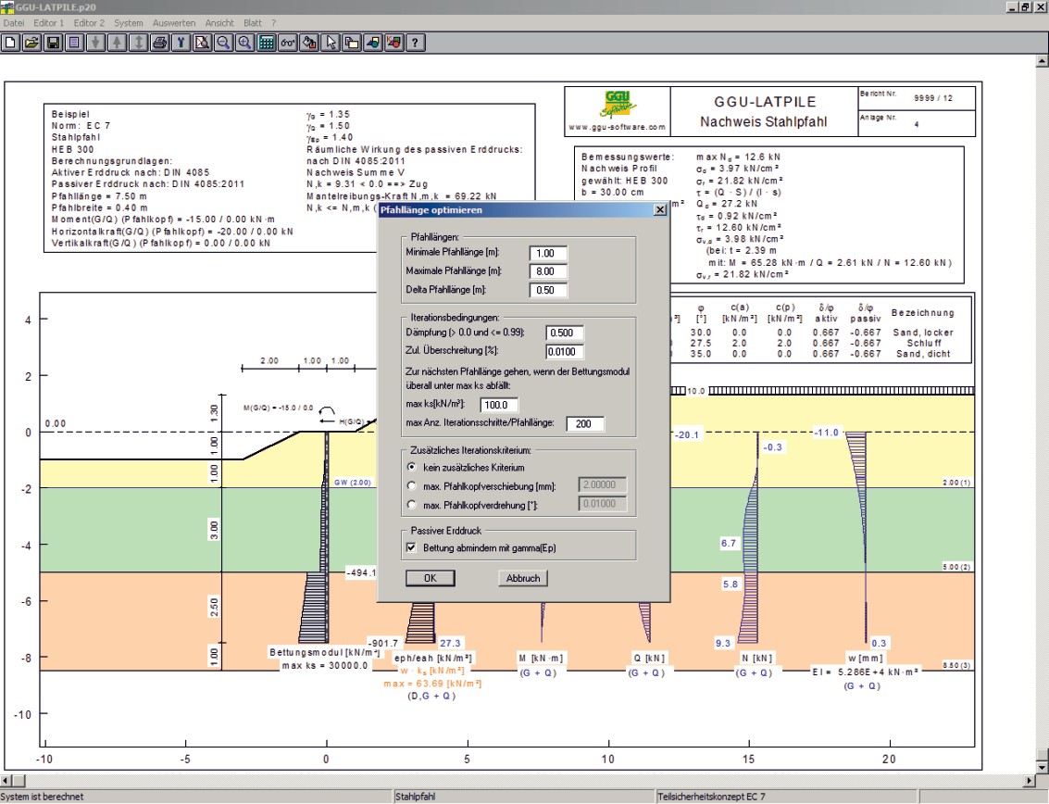The height and width of the screenshot is (804, 1049).
Task: Open the Editor 2 menu
Action: coord(89,23)
